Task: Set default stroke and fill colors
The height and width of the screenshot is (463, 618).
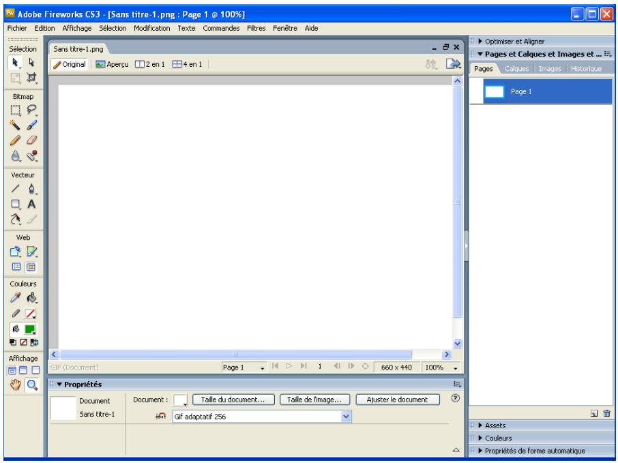Action: click(x=13, y=342)
